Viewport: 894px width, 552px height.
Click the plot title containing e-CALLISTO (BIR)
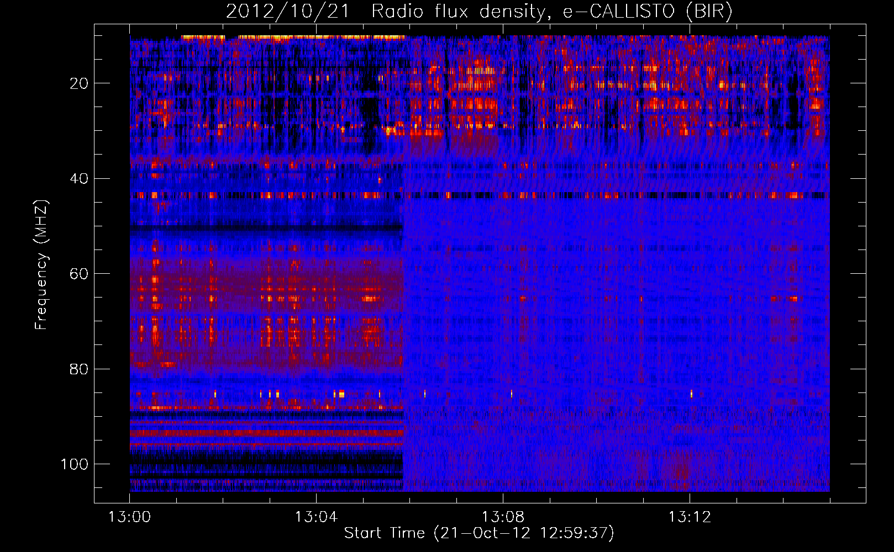click(x=479, y=12)
